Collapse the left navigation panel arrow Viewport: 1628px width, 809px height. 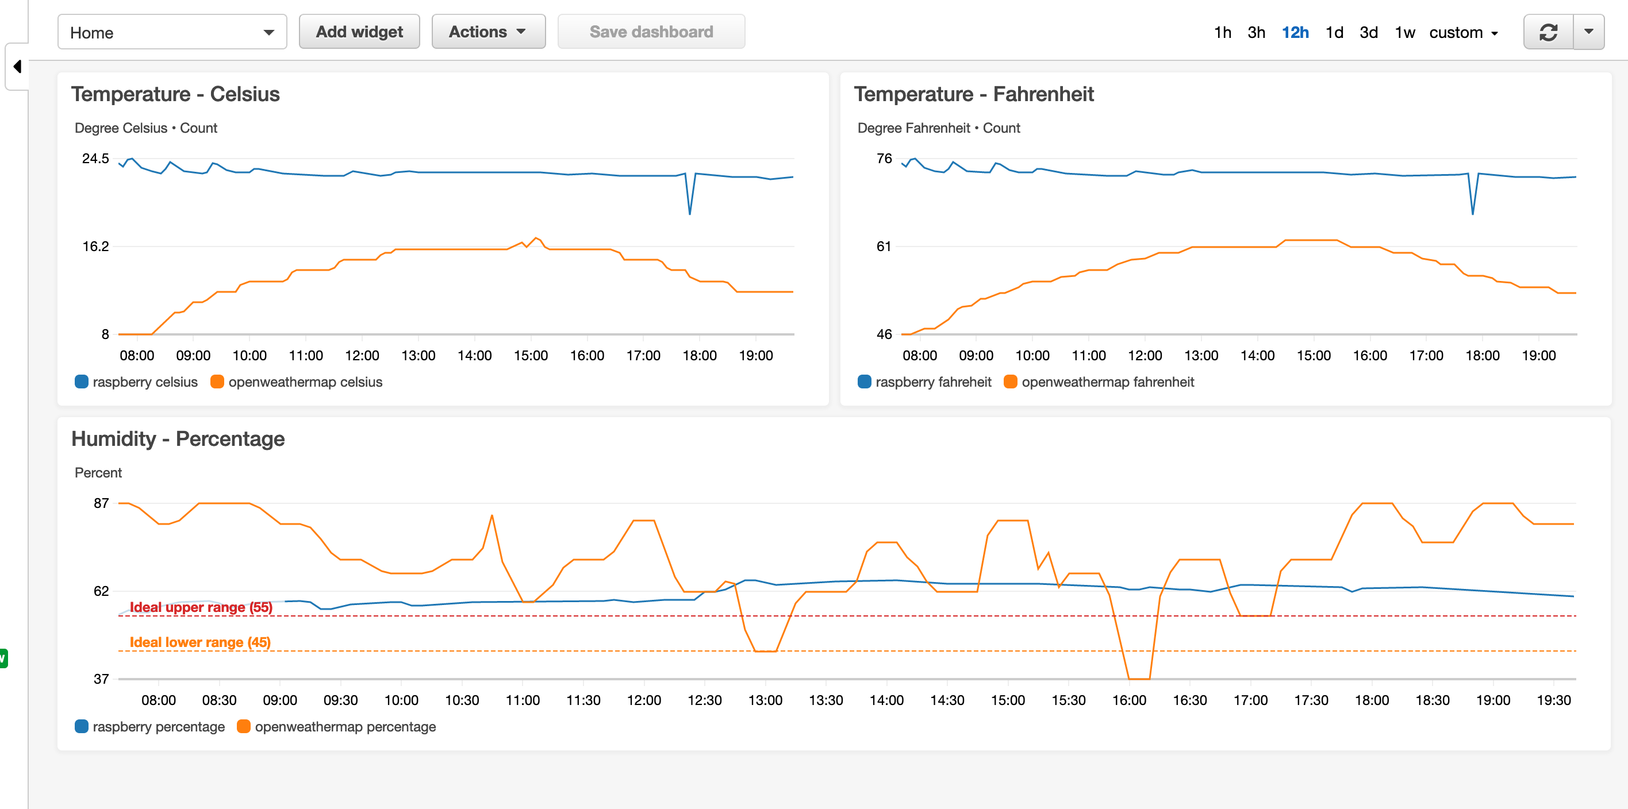pyautogui.click(x=18, y=66)
